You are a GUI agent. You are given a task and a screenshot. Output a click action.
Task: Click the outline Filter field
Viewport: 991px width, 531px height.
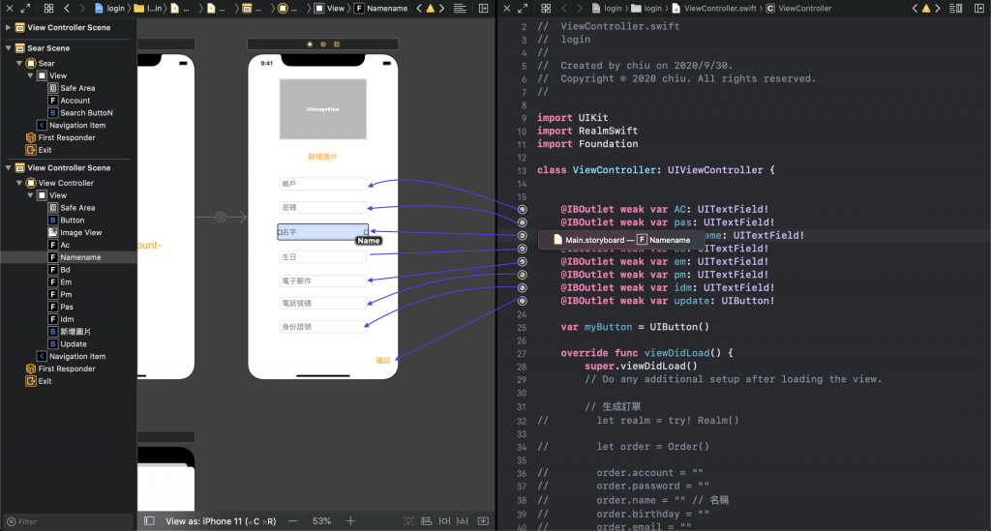pos(69,521)
